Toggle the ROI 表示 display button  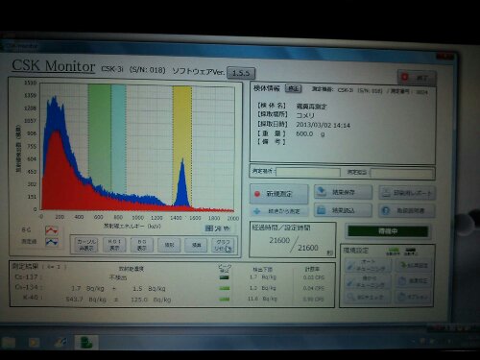pos(114,245)
